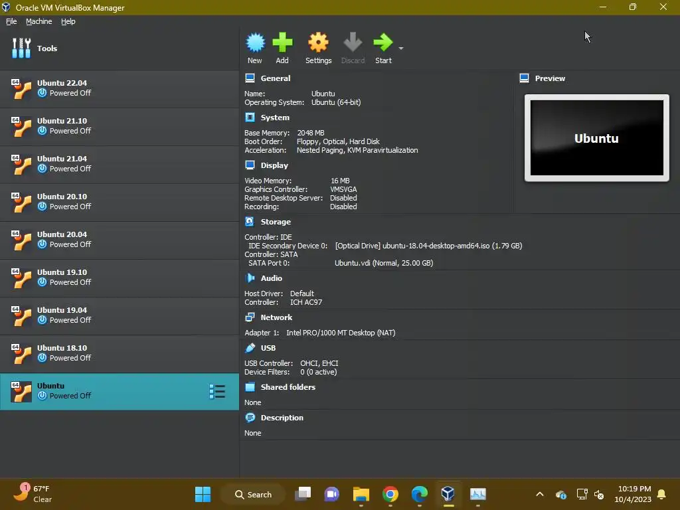Click the New virtual machine icon

[x=255, y=42]
